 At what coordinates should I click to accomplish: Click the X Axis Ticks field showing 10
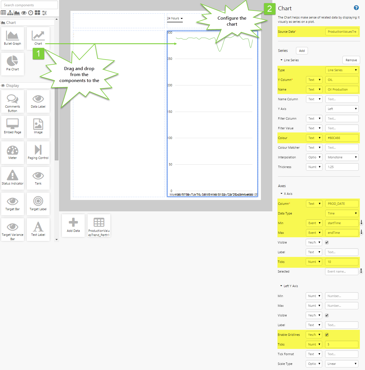click(342, 262)
